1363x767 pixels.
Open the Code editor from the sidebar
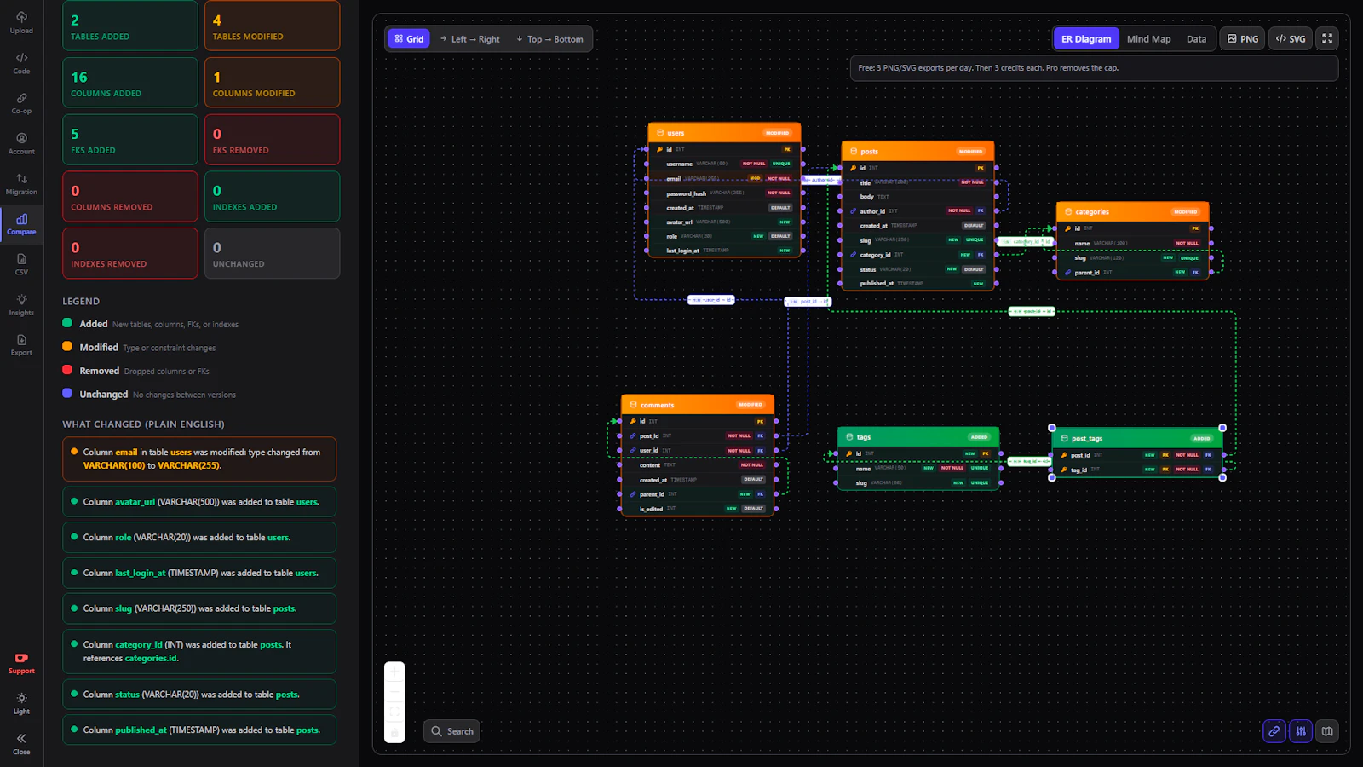[21, 63]
